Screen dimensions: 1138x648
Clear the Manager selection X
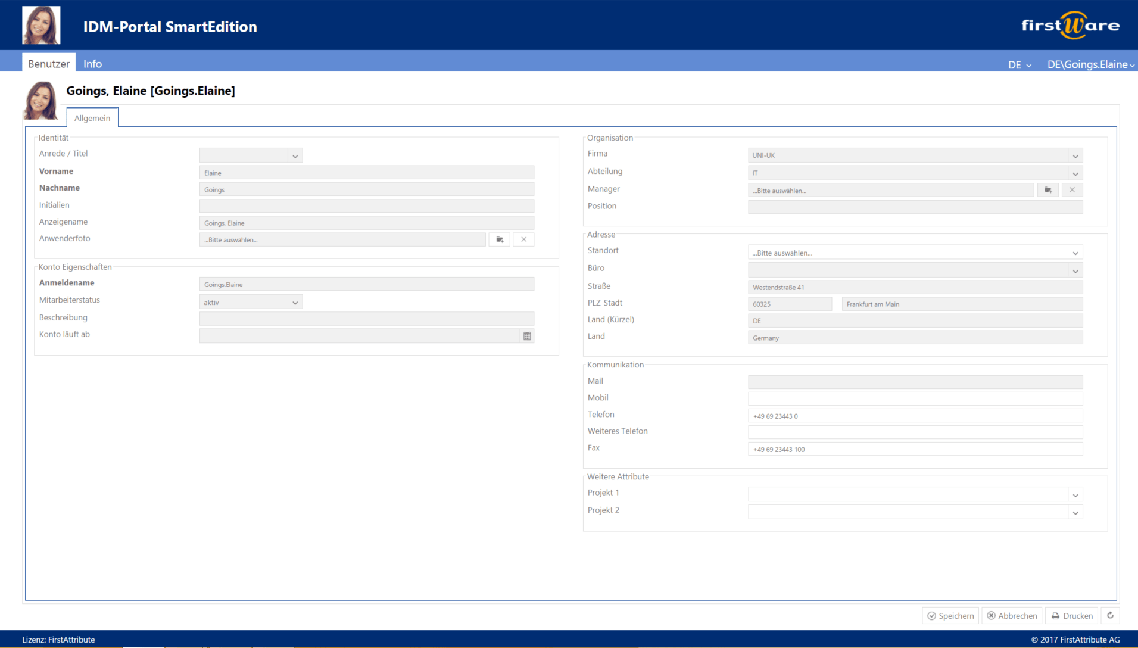1072,190
